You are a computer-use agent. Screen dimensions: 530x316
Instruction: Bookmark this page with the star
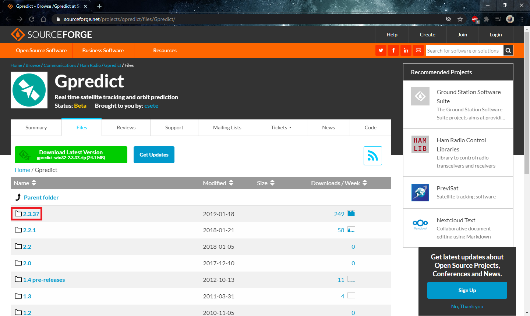(x=460, y=19)
